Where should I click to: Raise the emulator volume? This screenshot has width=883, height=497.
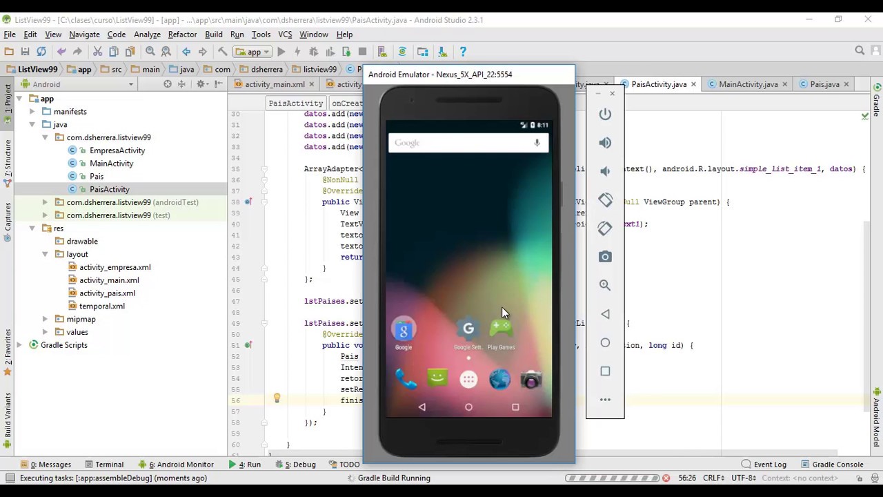coord(605,143)
